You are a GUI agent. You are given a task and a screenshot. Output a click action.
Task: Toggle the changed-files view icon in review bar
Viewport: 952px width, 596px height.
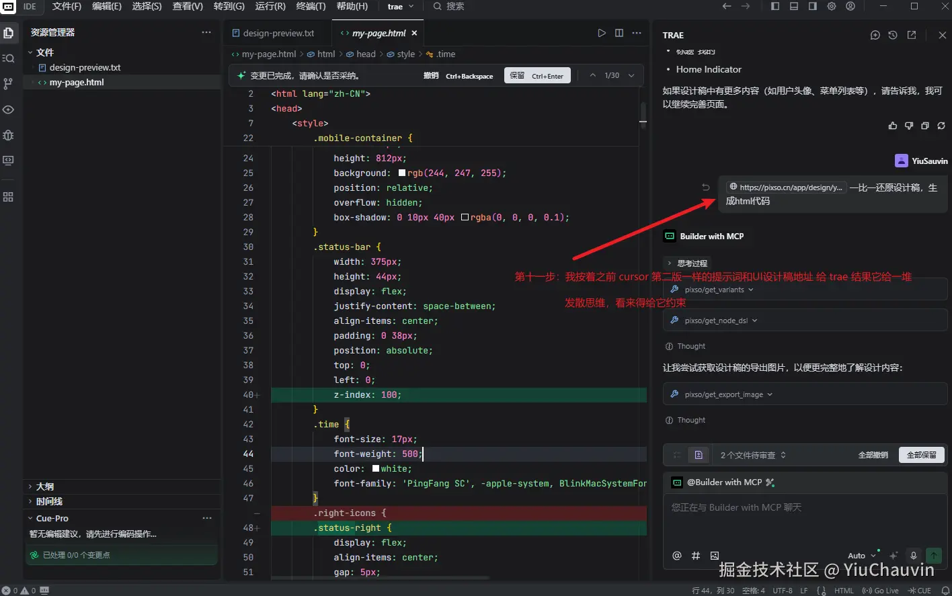[699, 455]
